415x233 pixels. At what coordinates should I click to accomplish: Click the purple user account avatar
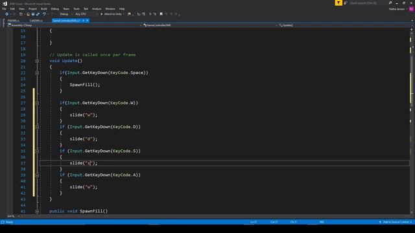pos(411,9)
